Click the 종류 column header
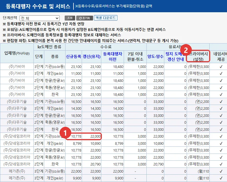Image resolution: width=227 pixels, height=182 pixels. click(x=55, y=57)
